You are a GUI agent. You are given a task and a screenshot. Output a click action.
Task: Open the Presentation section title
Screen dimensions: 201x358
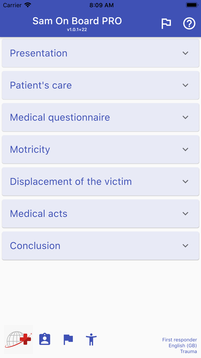(39, 53)
